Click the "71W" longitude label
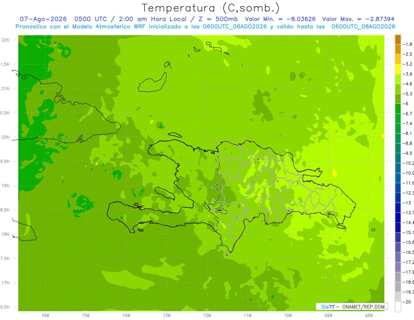The image size is (414, 320). (x=247, y=315)
